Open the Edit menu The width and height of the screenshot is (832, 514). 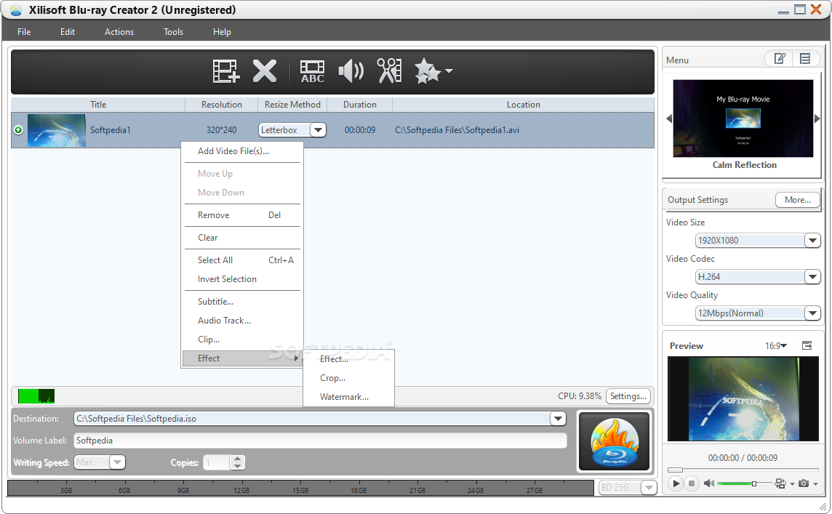68,32
